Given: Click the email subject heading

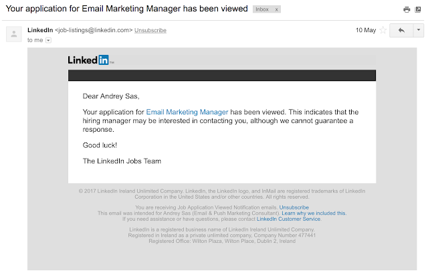Looking at the screenshot, I should click(x=126, y=9).
